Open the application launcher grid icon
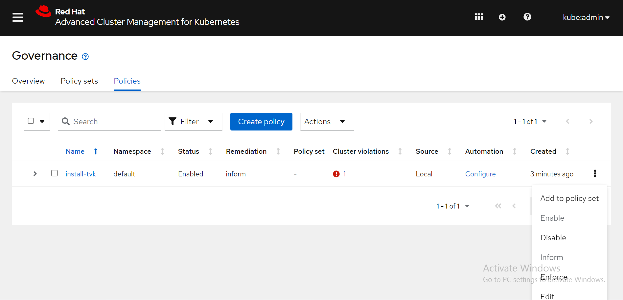The image size is (623, 300). point(479,17)
